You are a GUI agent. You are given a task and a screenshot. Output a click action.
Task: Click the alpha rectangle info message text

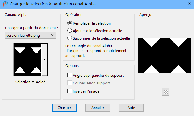click(x=91, y=51)
